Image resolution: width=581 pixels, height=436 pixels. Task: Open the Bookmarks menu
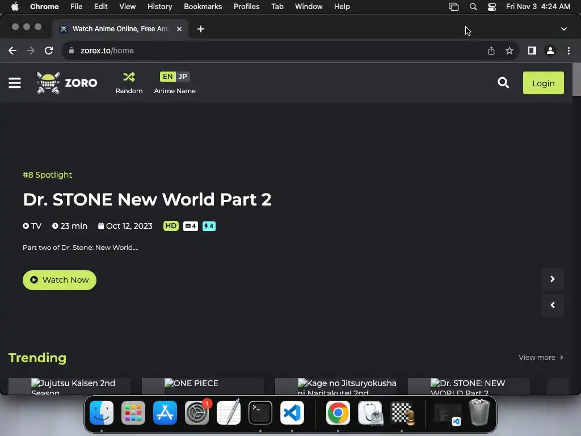coord(203,6)
